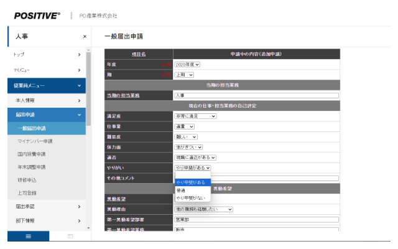Click the やりがい dropdown box
Image resolution: width=398 pixels, height=249 pixels.
point(193,167)
